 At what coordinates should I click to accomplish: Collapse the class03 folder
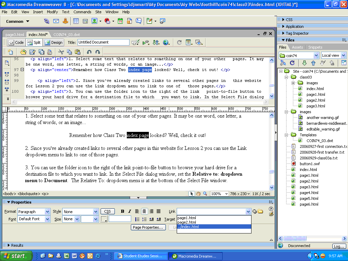286,77
